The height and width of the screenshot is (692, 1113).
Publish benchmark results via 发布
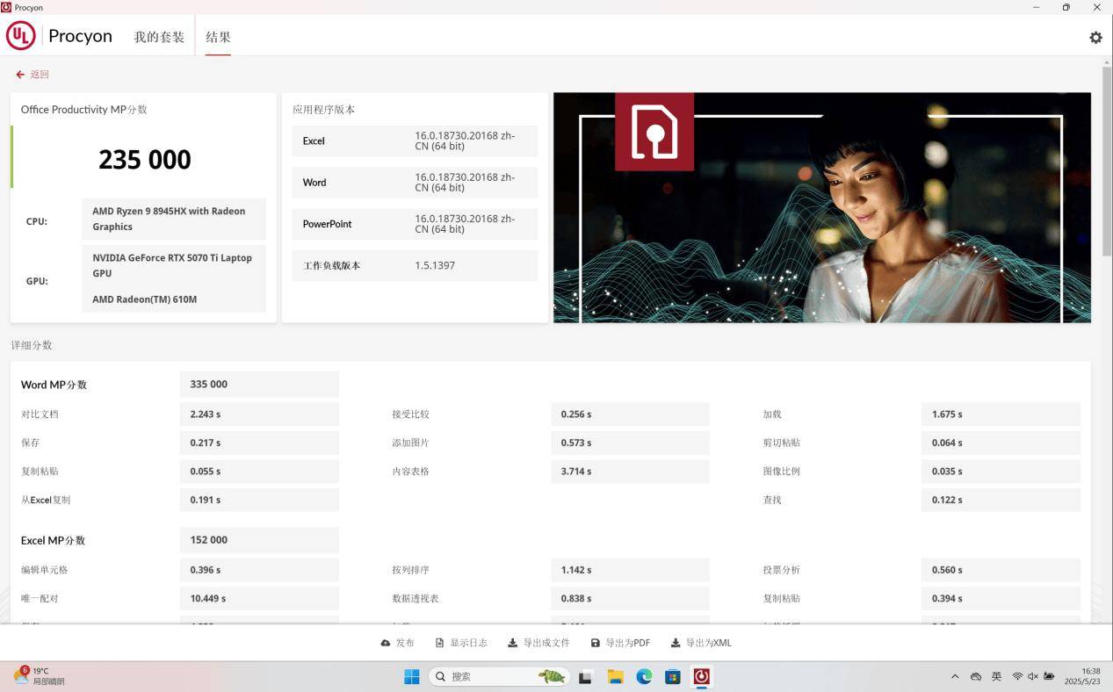point(403,642)
